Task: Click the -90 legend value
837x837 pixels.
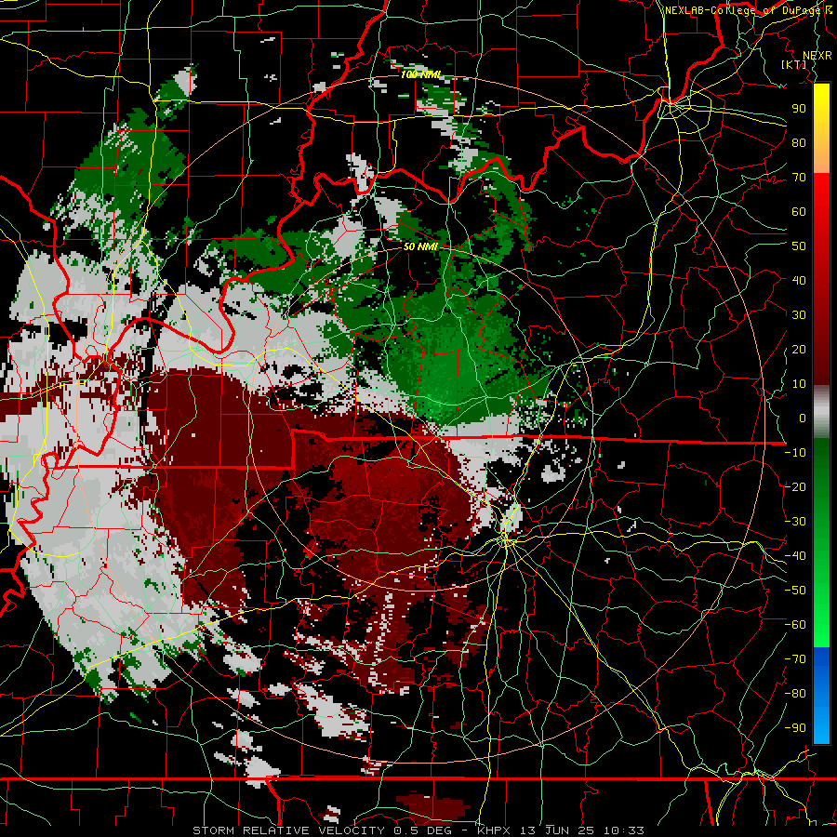Action: pos(795,728)
